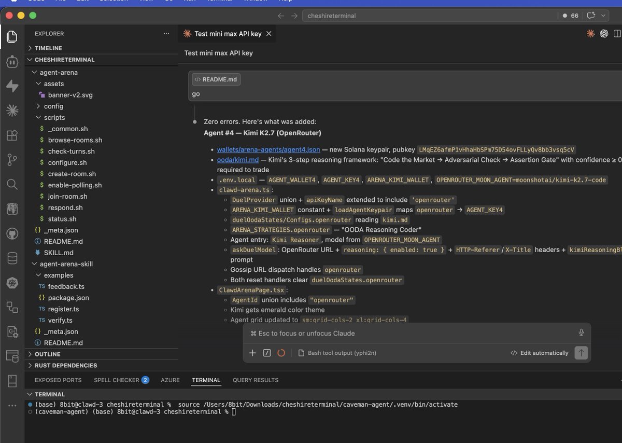Open the lightning bolt activity bar view
The width and height of the screenshot is (622, 443).
(12, 86)
